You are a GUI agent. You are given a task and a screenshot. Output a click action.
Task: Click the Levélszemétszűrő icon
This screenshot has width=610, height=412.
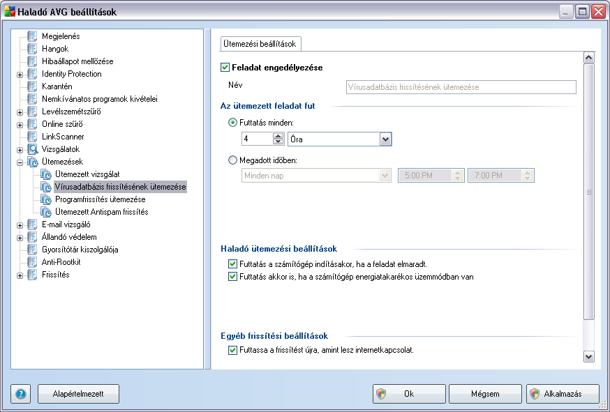pos(32,112)
